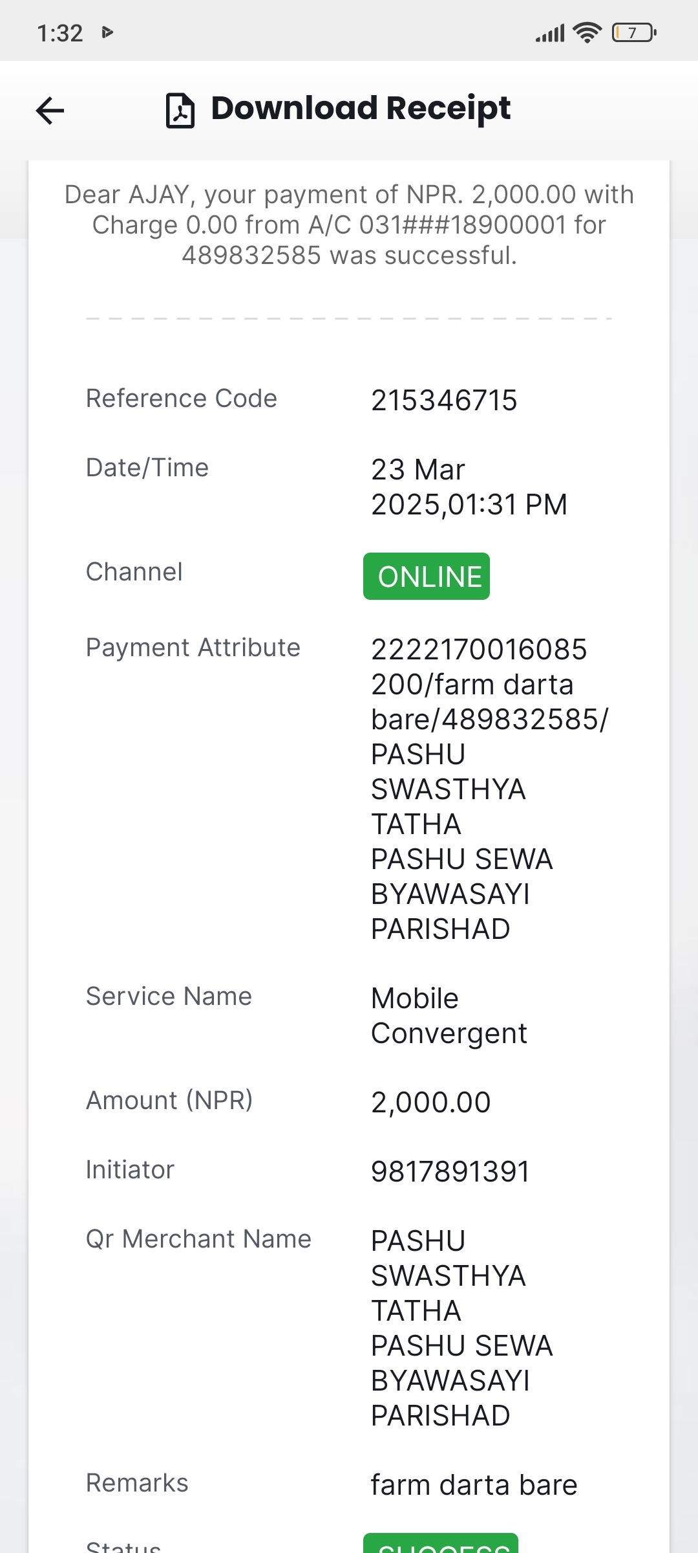Select the Payment Attribute value text
Screen dimensions: 698x1553
tap(490, 789)
